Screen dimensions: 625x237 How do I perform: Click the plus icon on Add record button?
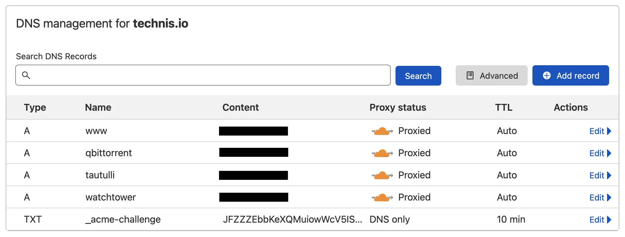pyautogui.click(x=547, y=75)
